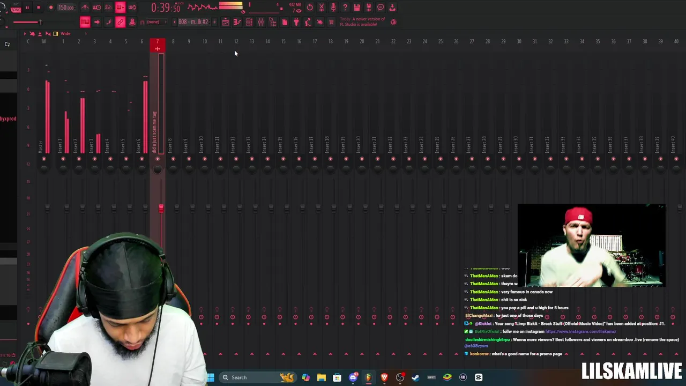Click the newer version of FL Studio notice
Screen dimensions: 686x386
[362, 21]
